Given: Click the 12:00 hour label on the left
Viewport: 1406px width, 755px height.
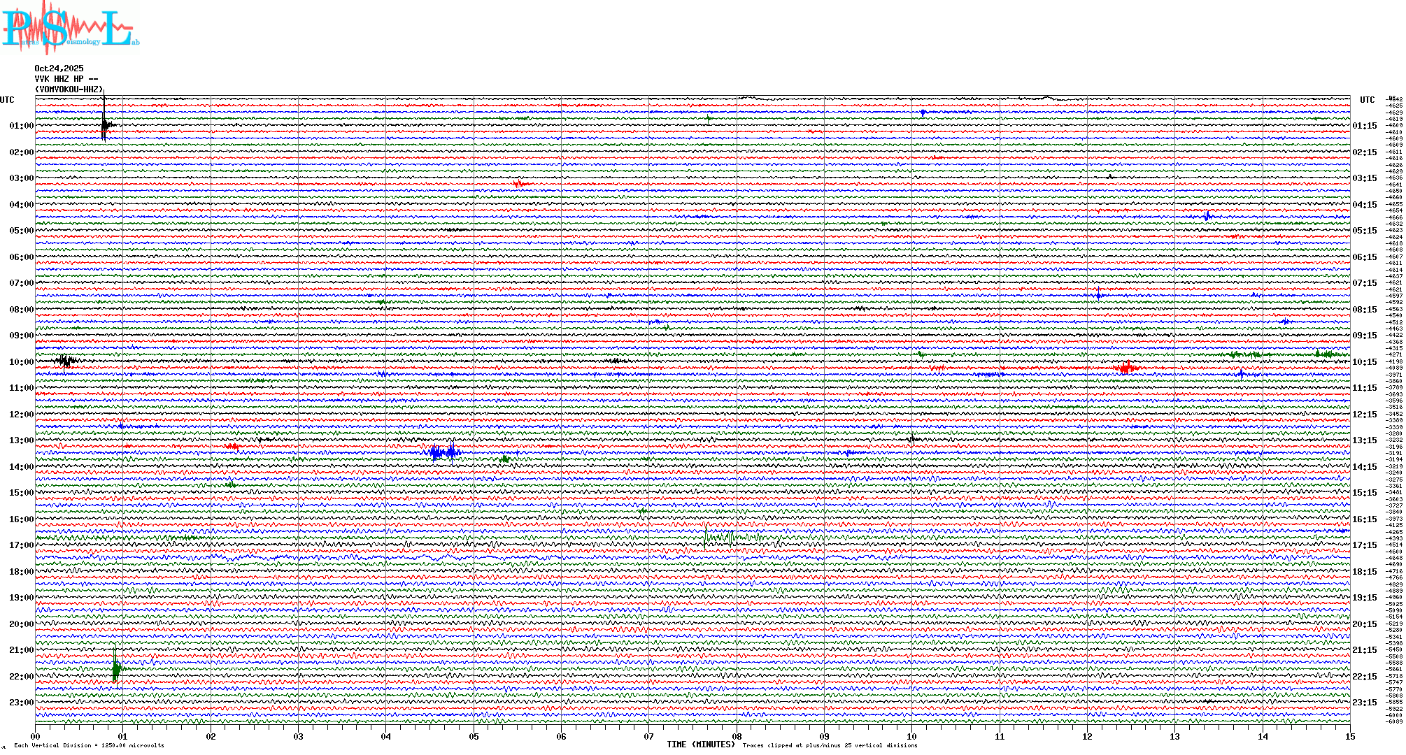Looking at the screenshot, I should coord(21,415).
